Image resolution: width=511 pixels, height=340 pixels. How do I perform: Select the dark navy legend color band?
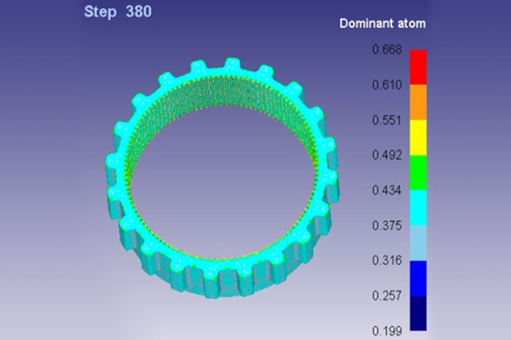point(418,313)
